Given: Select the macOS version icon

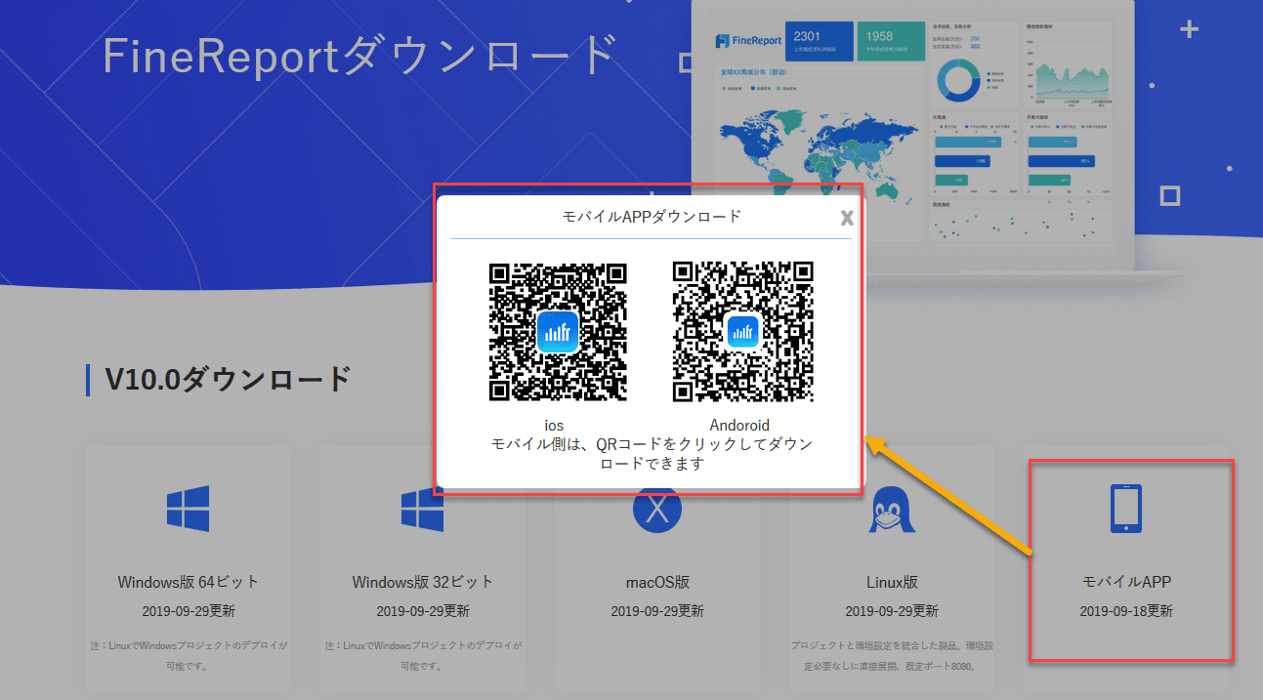Looking at the screenshot, I should (x=657, y=510).
